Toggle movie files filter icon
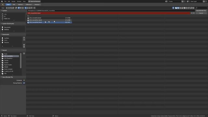This screenshot has height=117, width=208. [x=185, y=8]
